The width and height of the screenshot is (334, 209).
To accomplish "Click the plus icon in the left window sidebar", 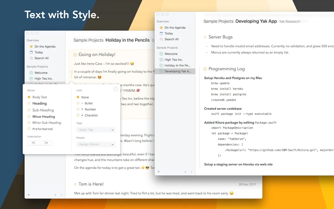I will pyautogui.click(x=29, y=195).
